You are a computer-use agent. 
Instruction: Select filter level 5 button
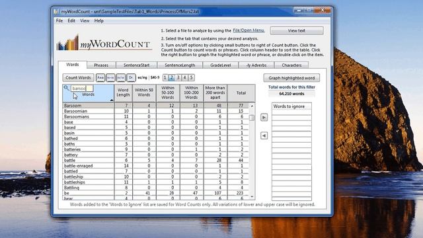191,78
